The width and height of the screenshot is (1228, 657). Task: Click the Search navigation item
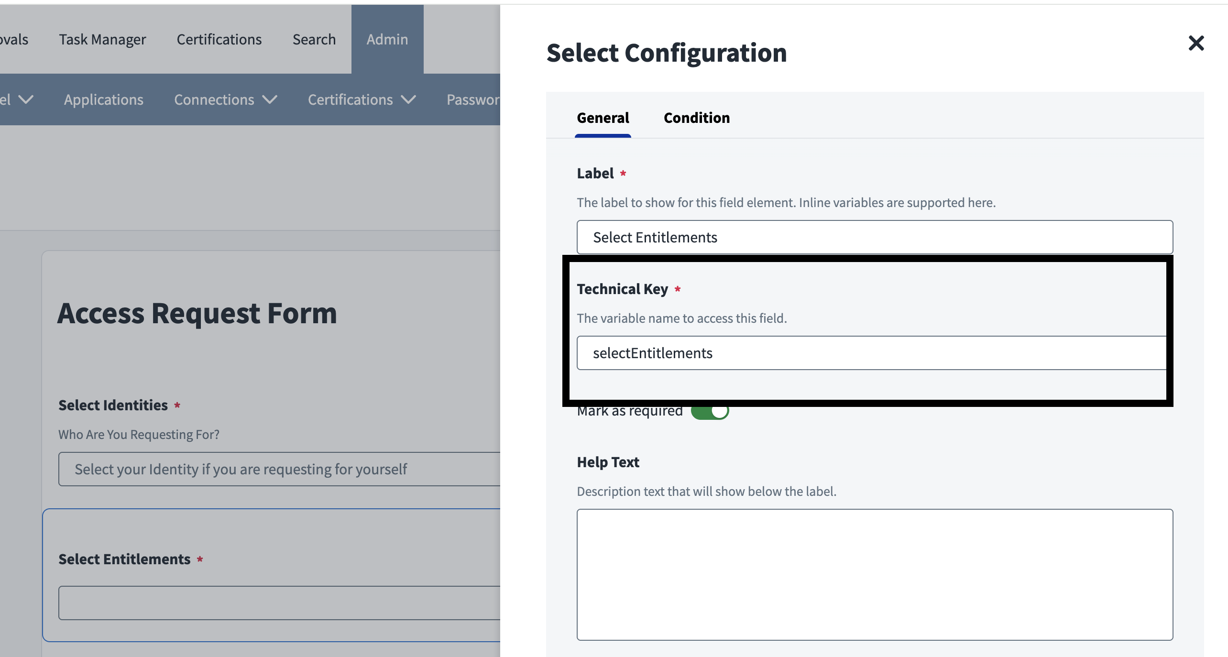point(314,39)
